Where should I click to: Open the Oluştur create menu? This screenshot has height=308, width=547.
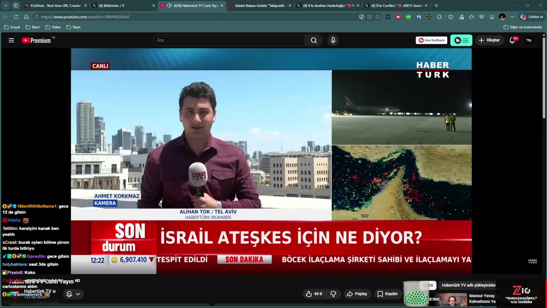489,40
